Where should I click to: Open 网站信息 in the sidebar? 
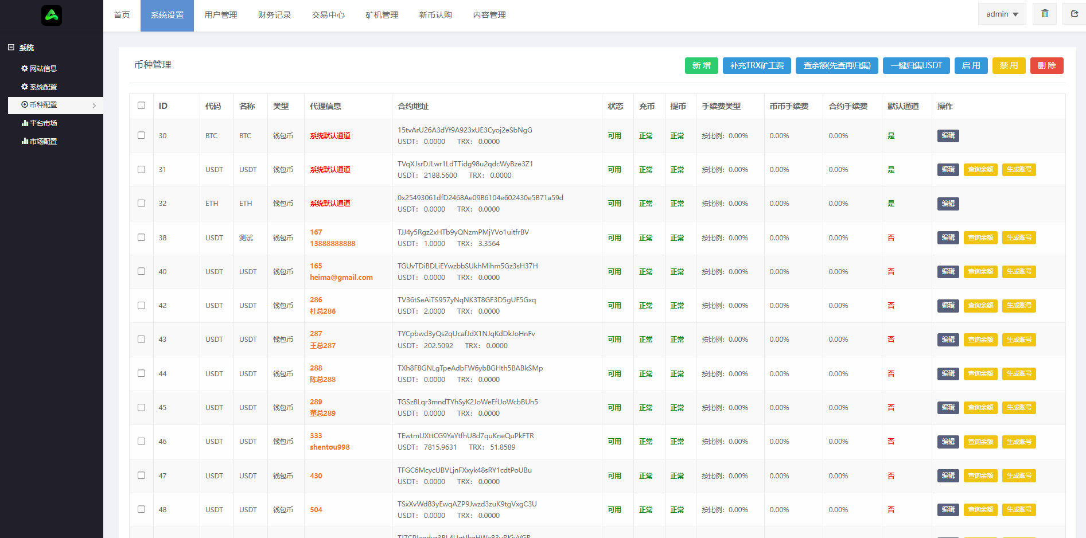(x=44, y=68)
